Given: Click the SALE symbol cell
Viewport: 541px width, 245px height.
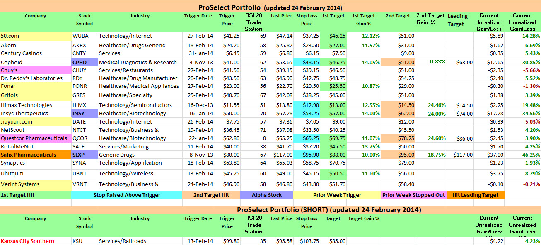Looking at the screenshot, I should [x=85, y=146].
